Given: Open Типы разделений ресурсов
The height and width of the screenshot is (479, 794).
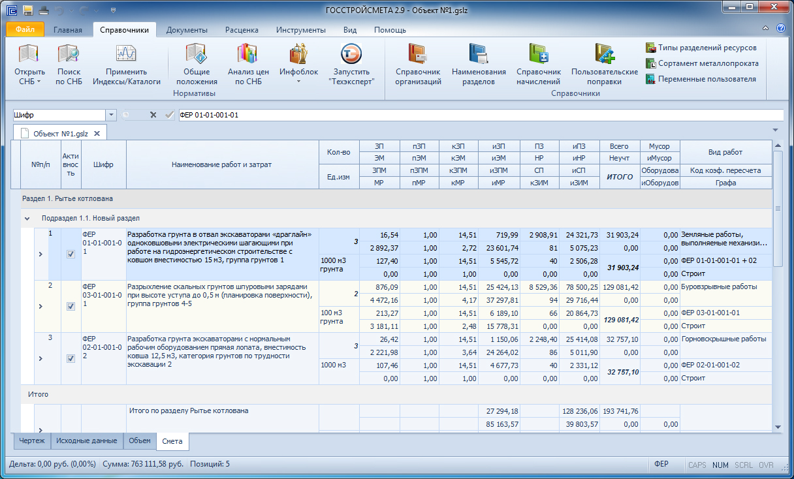Looking at the screenshot, I should click(x=701, y=48).
